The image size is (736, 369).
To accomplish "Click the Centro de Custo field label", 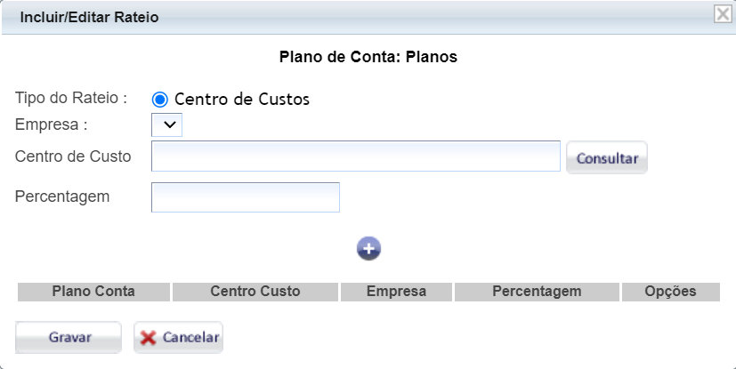I will [x=73, y=156].
